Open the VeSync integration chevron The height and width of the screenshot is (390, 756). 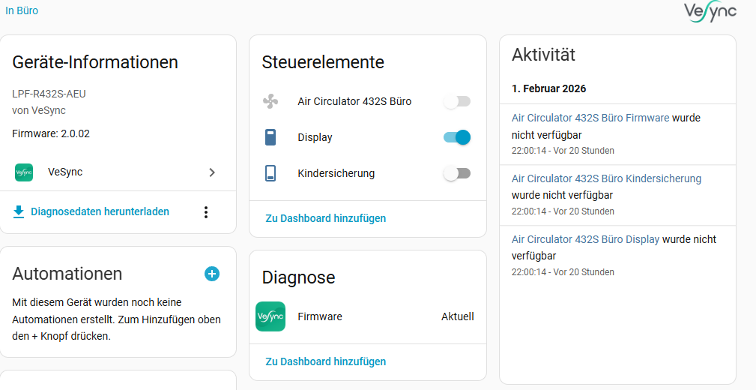212,172
